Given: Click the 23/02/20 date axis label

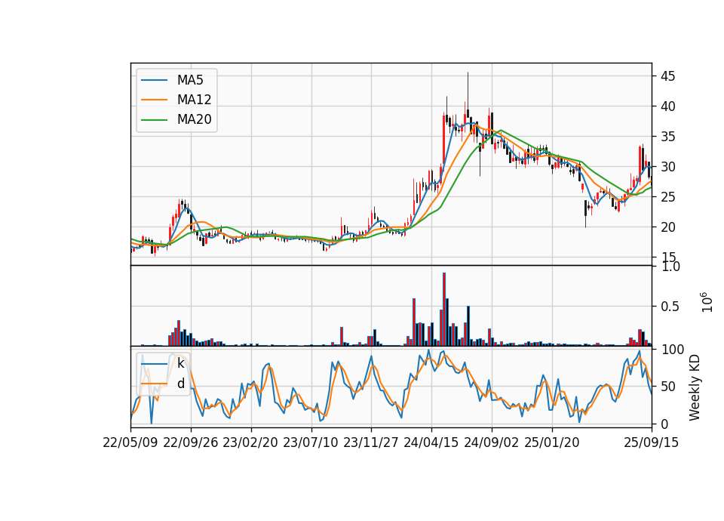Looking at the screenshot, I should coord(250,442).
